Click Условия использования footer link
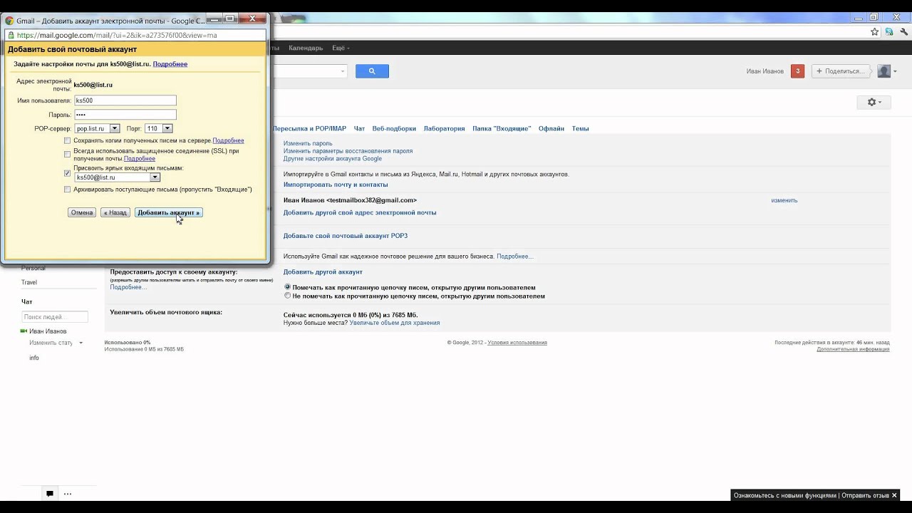 (519, 343)
